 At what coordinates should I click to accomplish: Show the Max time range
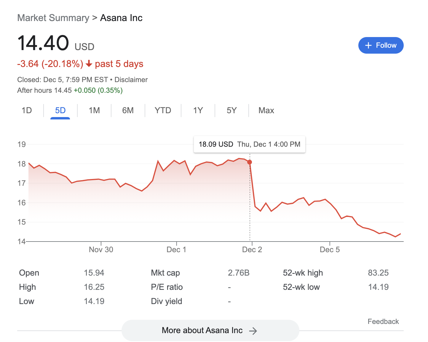point(266,111)
